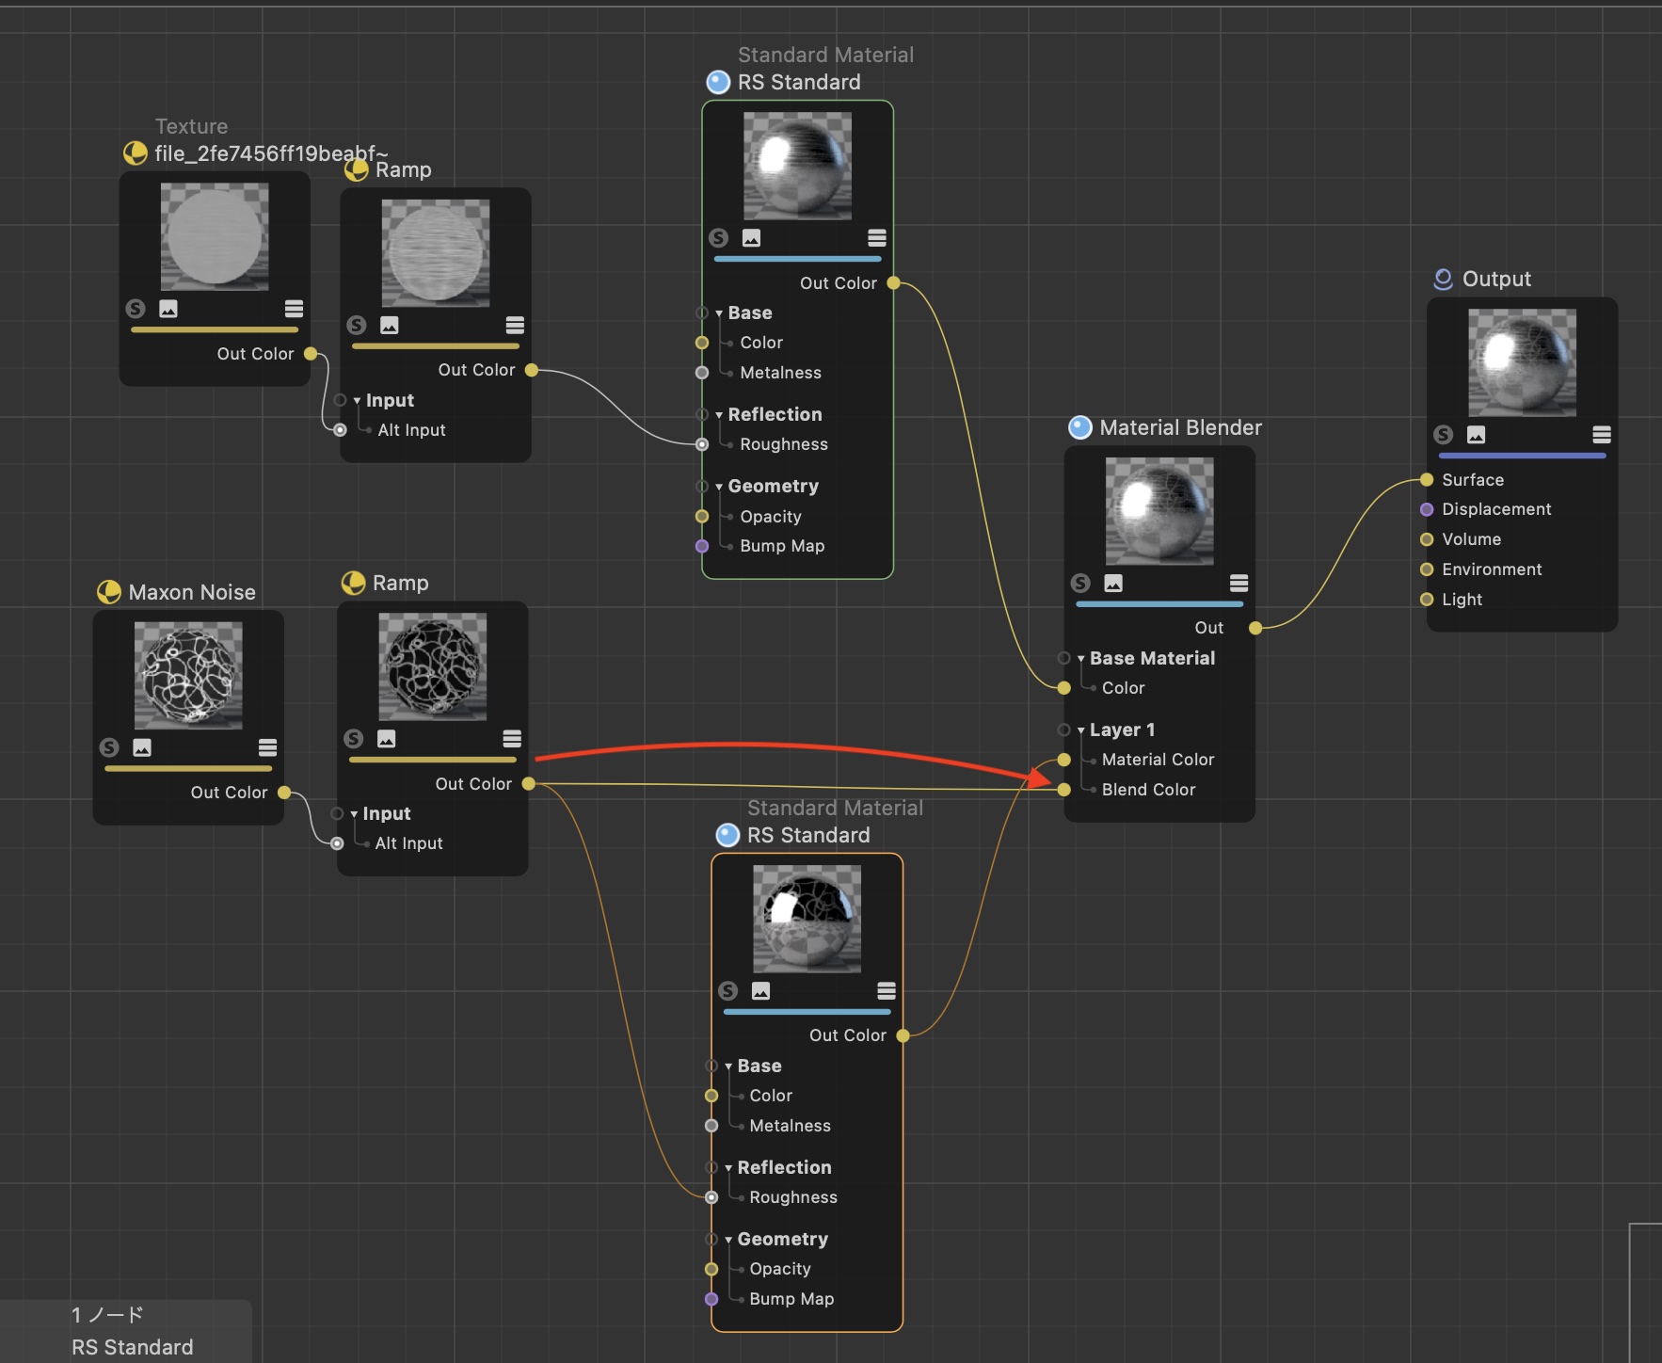The width and height of the screenshot is (1662, 1363).
Task: Click the Surface input port on Output node
Action: pos(1427,480)
